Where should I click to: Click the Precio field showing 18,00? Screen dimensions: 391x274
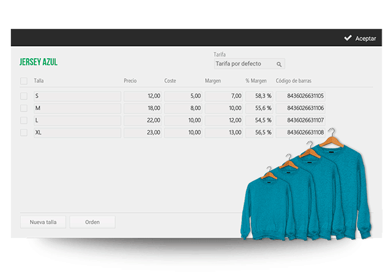(x=143, y=108)
